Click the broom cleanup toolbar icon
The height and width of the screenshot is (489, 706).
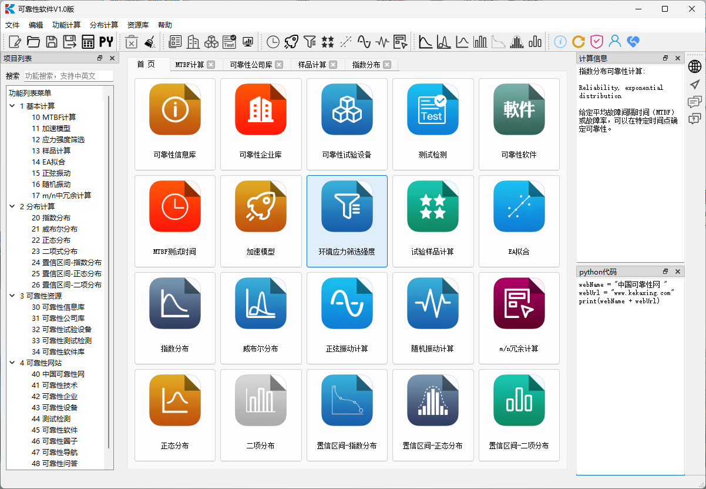[x=150, y=41]
